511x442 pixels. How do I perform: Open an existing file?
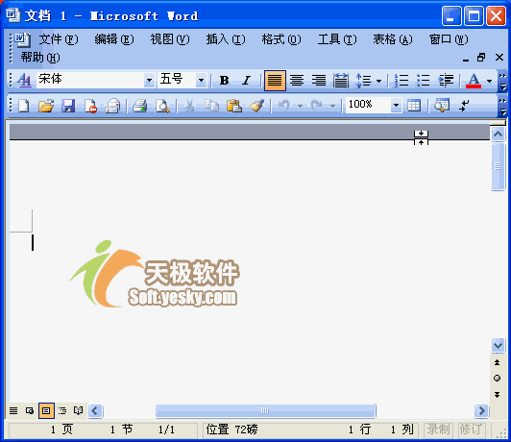(x=46, y=106)
